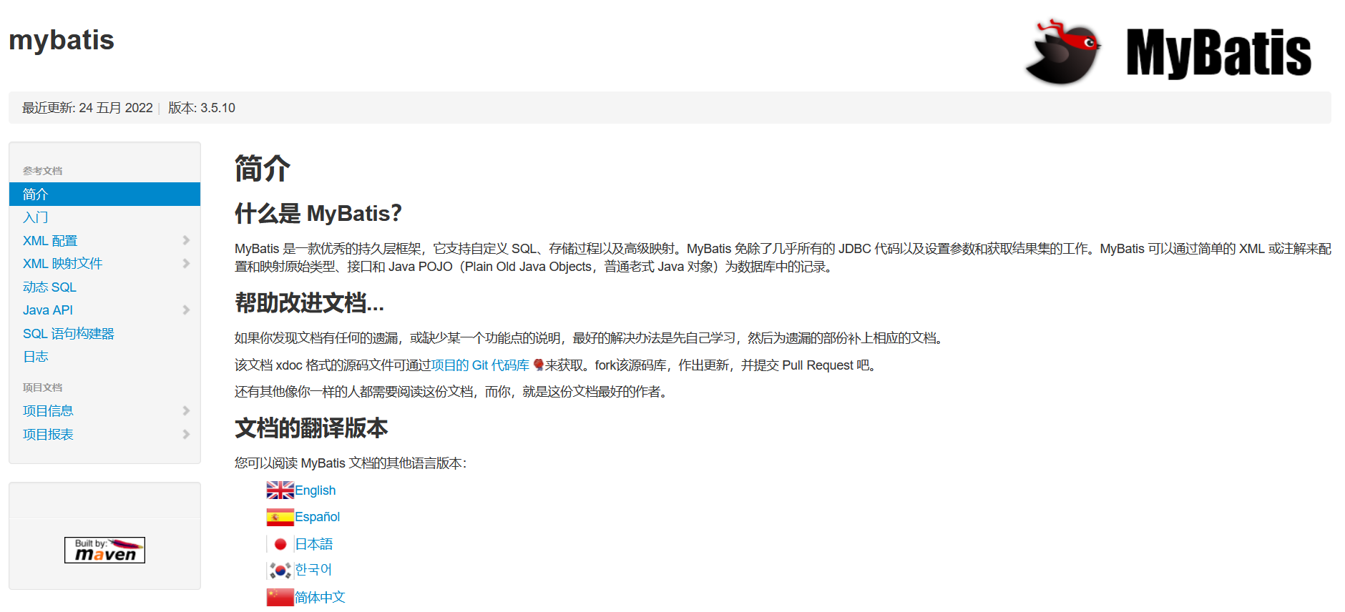Click the 文档的翻译版本 heading
1345x612 pixels.
tap(311, 428)
